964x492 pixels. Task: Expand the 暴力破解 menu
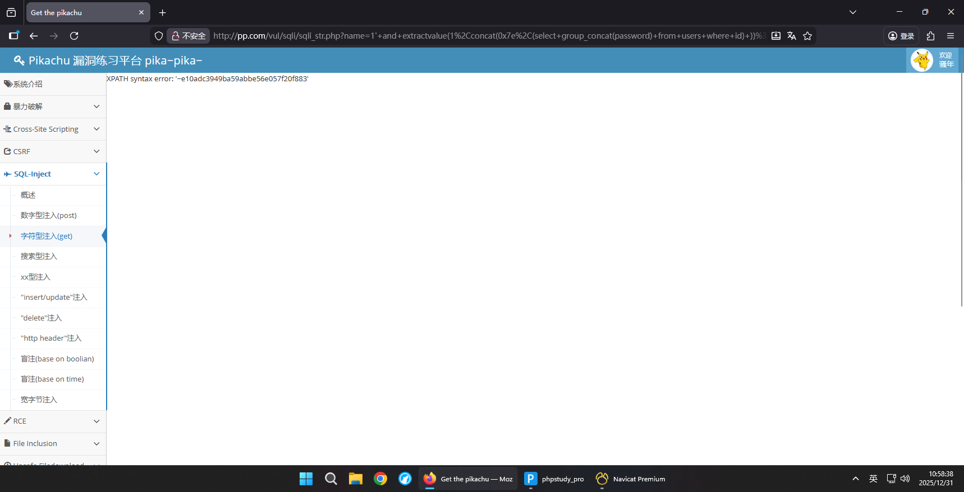click(x=53, y=106)
